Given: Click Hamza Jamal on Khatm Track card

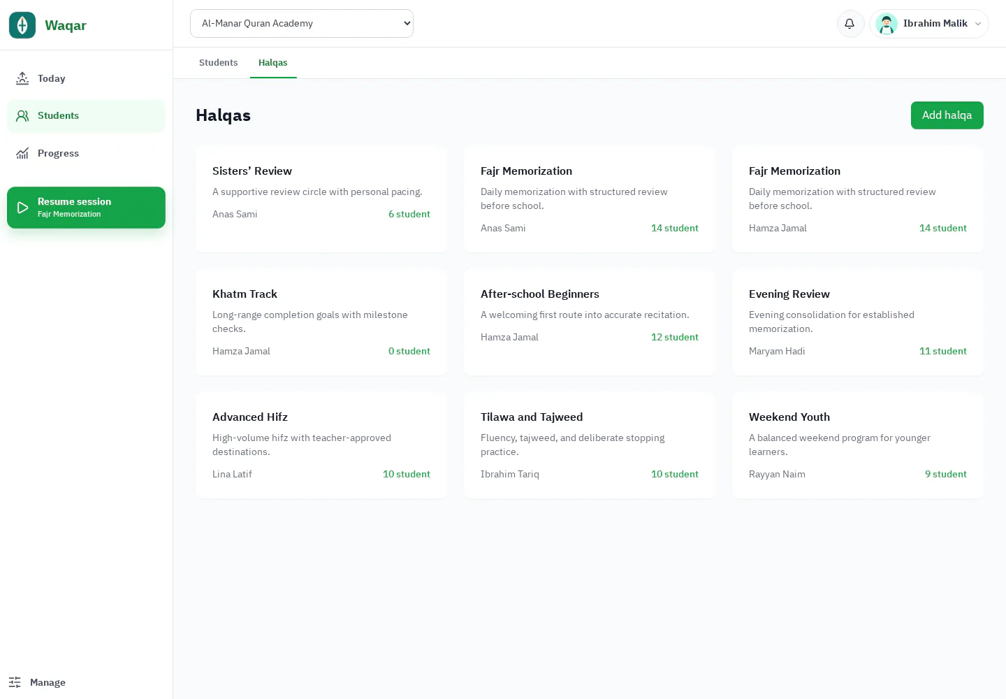Looking at the screenshot, I should point(241,351).
